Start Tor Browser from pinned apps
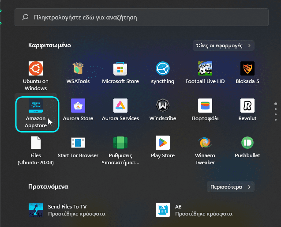Image resolution: width=281 pixels, height=227 pixels. 78,147
